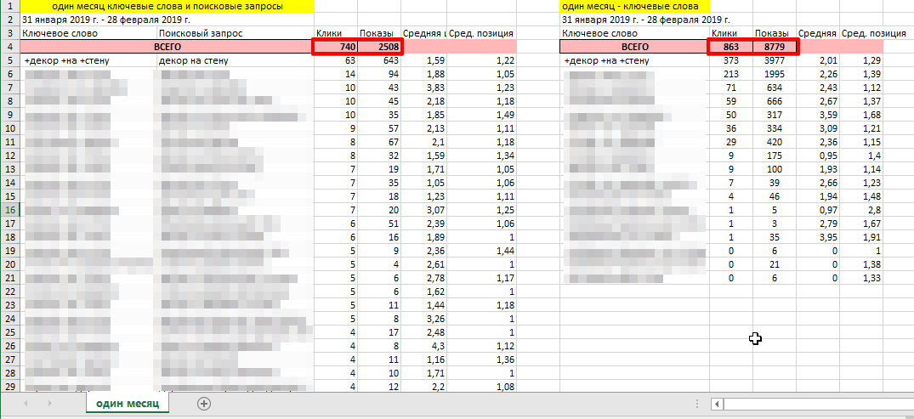Add a new sheet with plus icon

(203, 403)
